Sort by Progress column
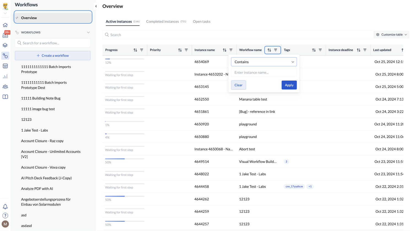410x231 pixels. pos(135,50)
